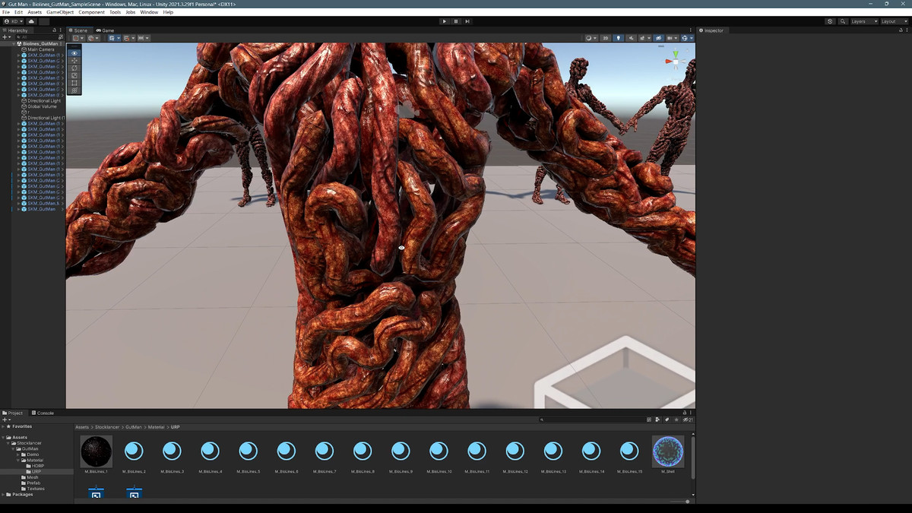Select the Rotate tool in scene overlay
912x513 pixels.
click(x=74, y=68)
